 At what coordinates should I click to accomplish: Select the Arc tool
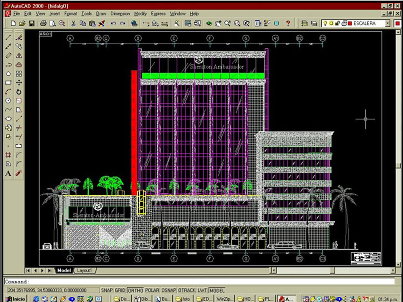pyautogui.click(x=8, y=92)
